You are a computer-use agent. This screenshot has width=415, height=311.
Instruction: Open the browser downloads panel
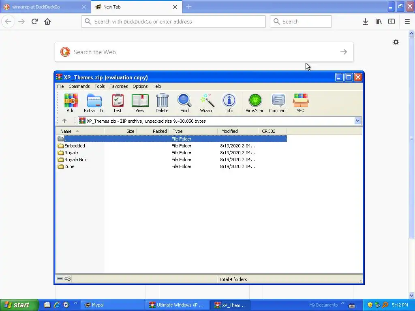tap(366, 21)
